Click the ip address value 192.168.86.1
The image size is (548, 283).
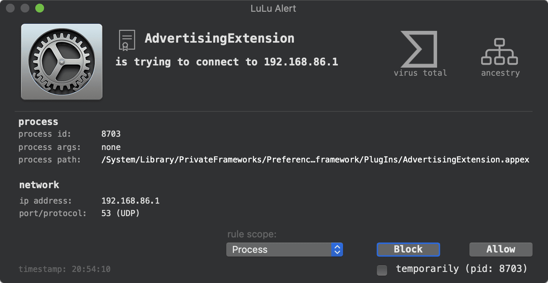click(130, 201)
